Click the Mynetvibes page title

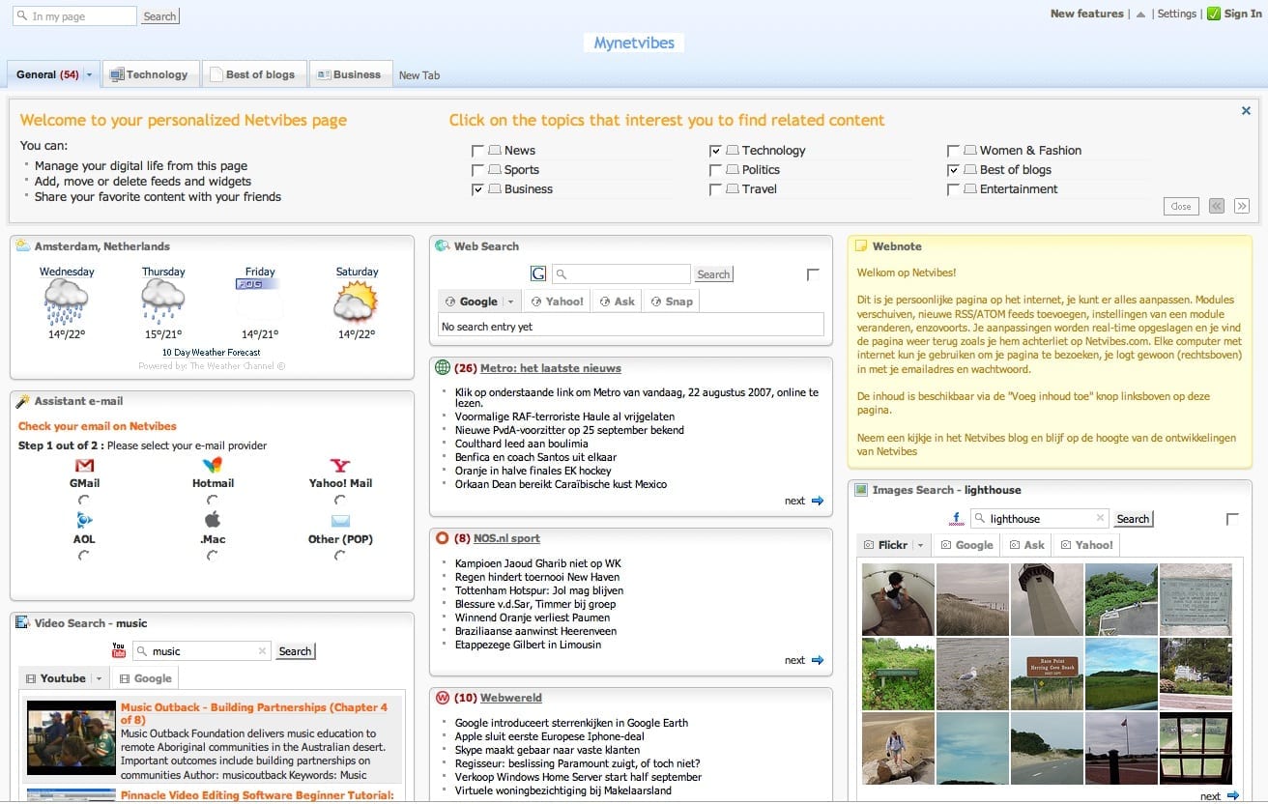[x=634, y=43]
